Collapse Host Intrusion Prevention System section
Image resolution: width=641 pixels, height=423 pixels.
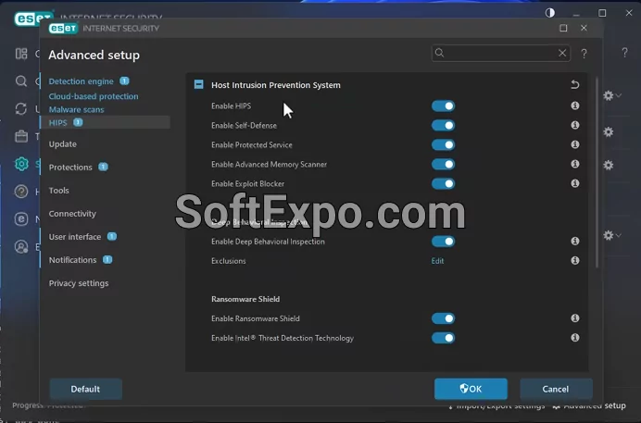point(198,84)
